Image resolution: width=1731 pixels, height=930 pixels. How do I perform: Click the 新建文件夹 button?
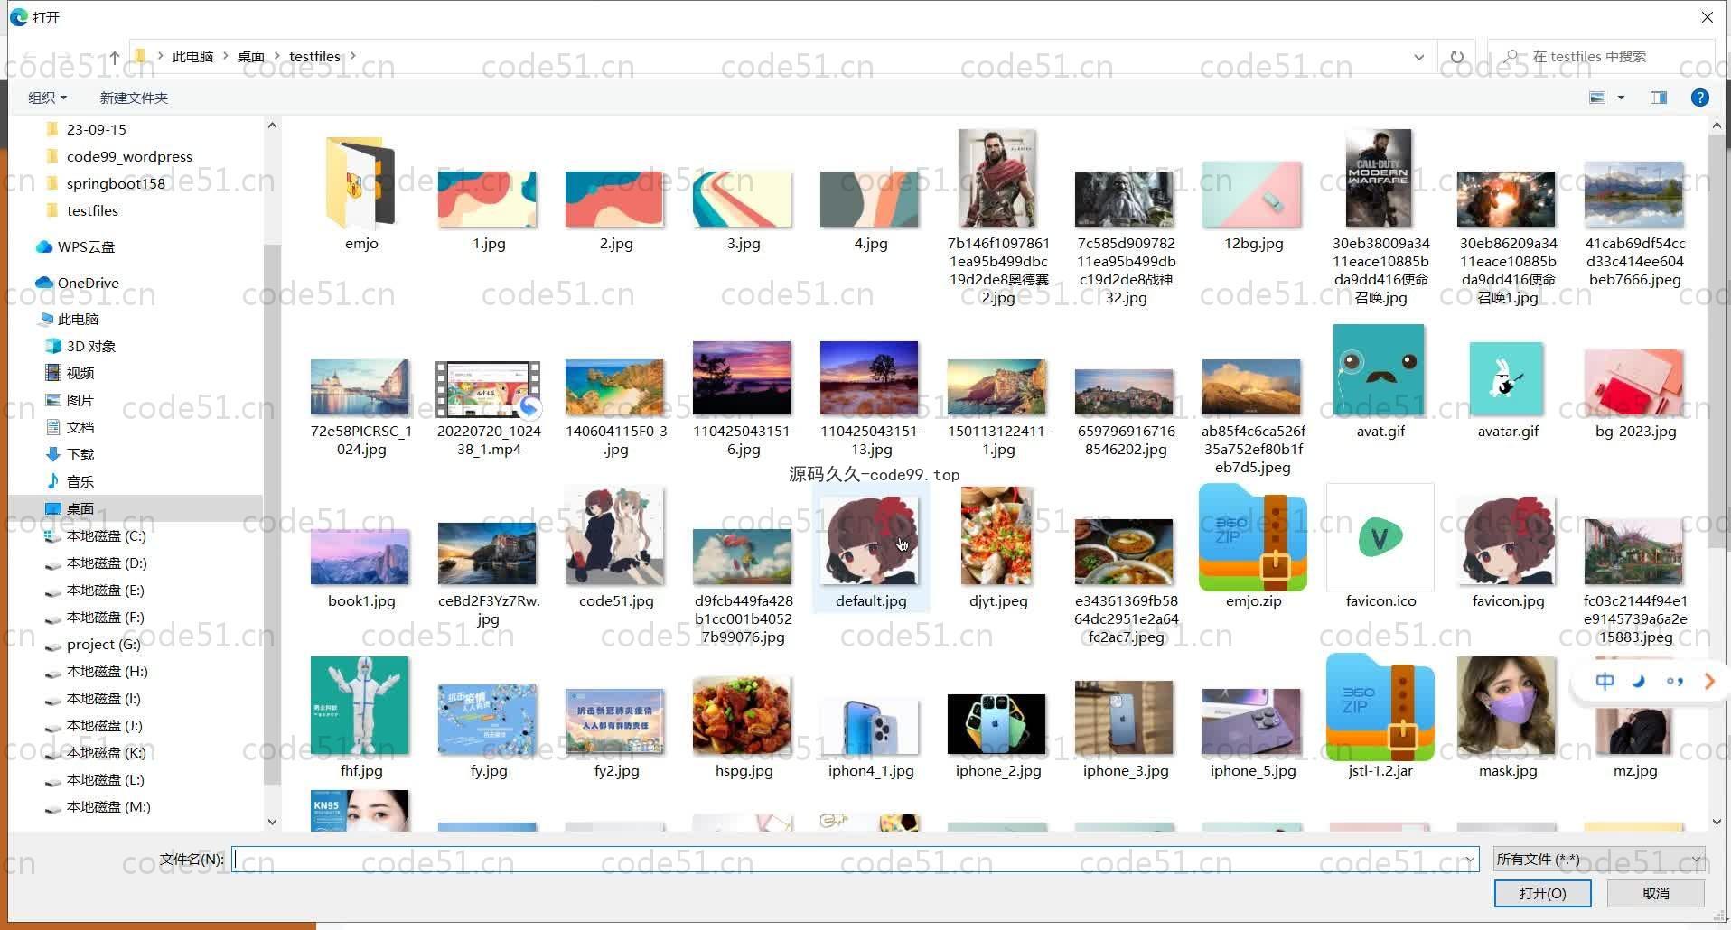134,98
